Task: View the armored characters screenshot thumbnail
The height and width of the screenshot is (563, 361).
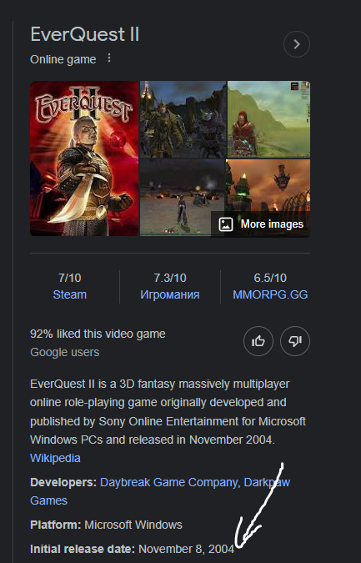Action: 183,119
